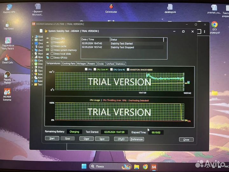Click Безопасность shield tree icon
The image size is (229, 172).
(x=36, y=74)
